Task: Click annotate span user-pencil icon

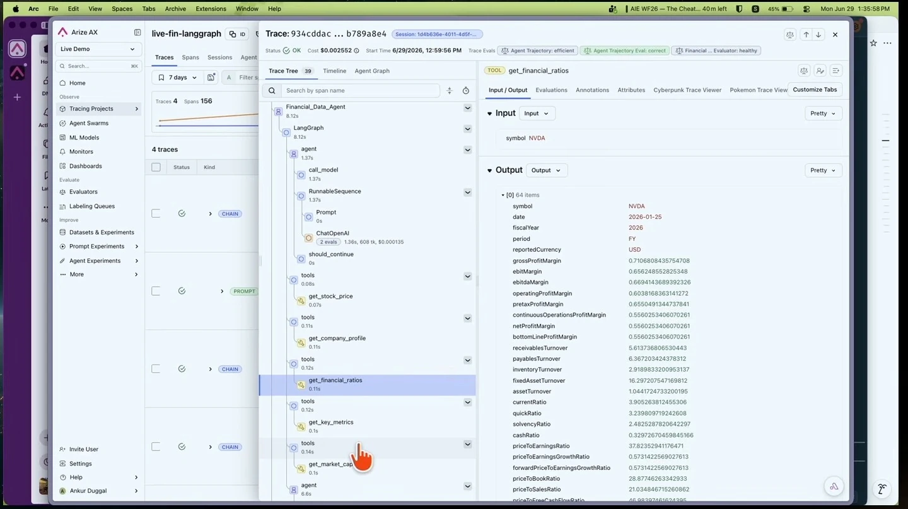Action: [x=820, y=71]
